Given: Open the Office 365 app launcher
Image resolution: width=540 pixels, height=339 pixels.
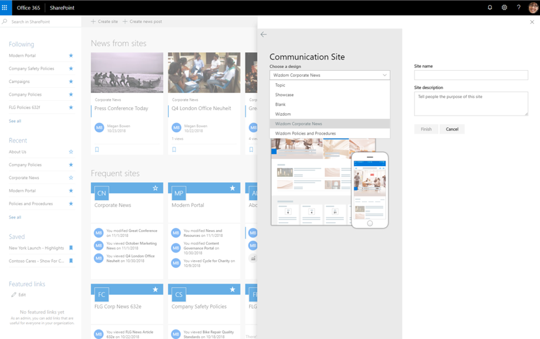Looking at the screenshot, I should 4,8.
